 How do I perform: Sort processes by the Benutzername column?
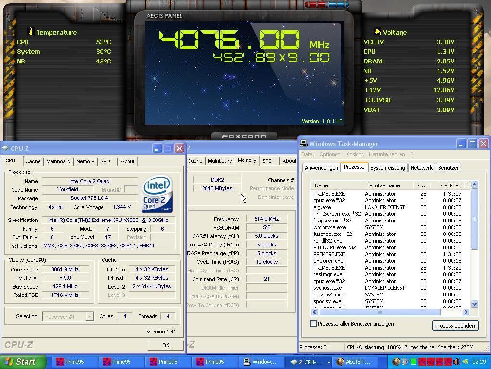tap(388, 185)
